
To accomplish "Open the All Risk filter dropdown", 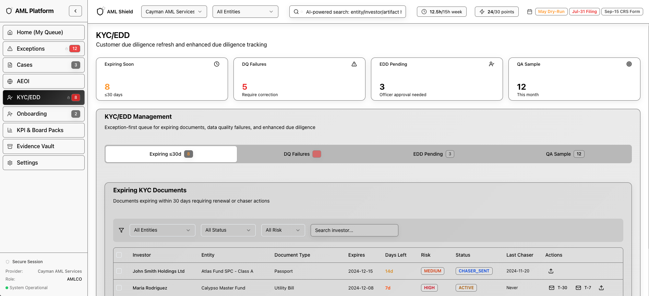I will click(283, 230).
